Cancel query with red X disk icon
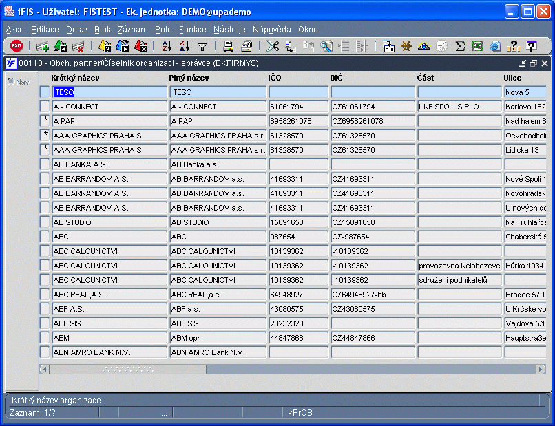This screenshot has width=555, height=426. click(140, 46)
